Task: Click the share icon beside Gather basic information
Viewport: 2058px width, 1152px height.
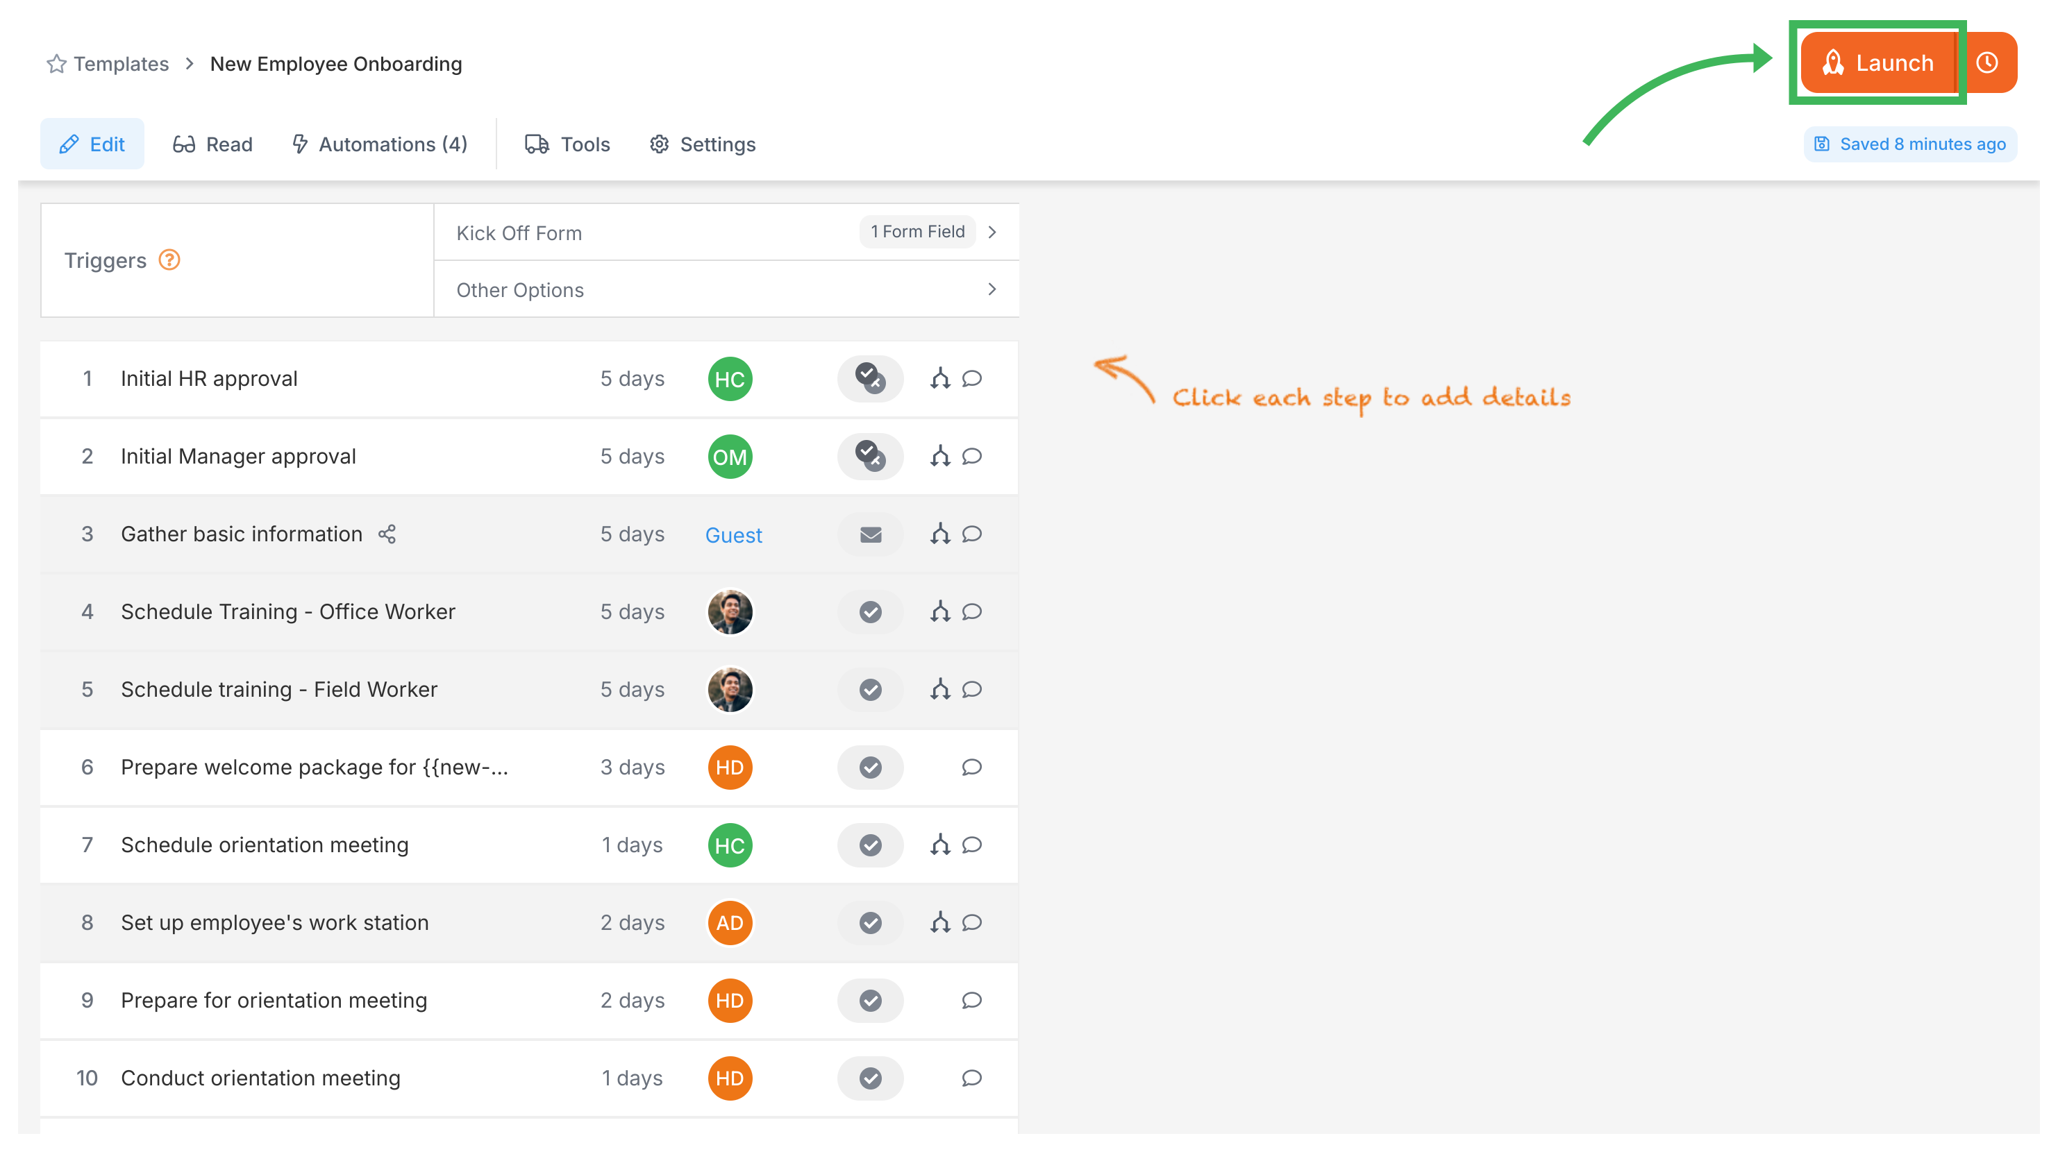Action: [387, 534]
